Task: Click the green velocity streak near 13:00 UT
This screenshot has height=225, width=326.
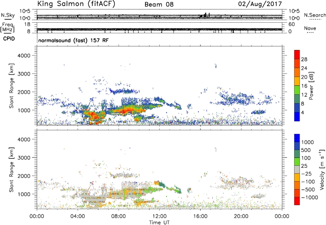Action: tap(174, 189)
